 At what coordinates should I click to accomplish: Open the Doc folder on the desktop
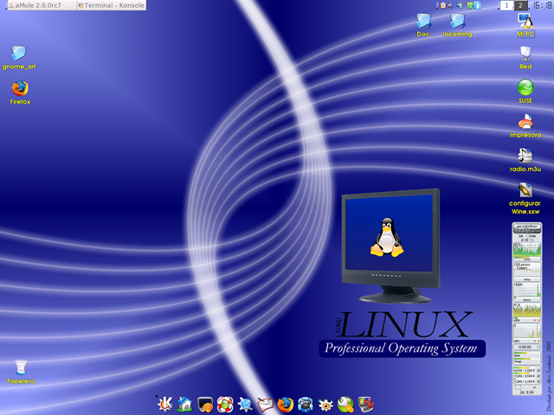click(x=423, y=25)
